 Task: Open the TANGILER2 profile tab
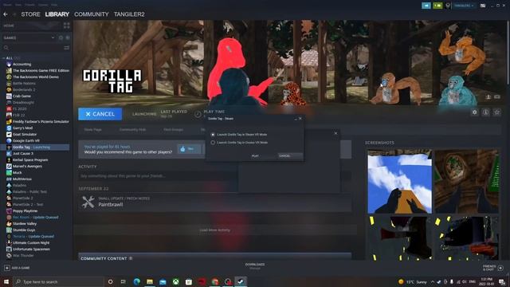click(x=129, y=14)
